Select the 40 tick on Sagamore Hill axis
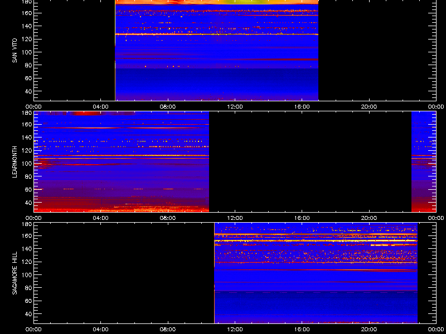 click(29, 314)
